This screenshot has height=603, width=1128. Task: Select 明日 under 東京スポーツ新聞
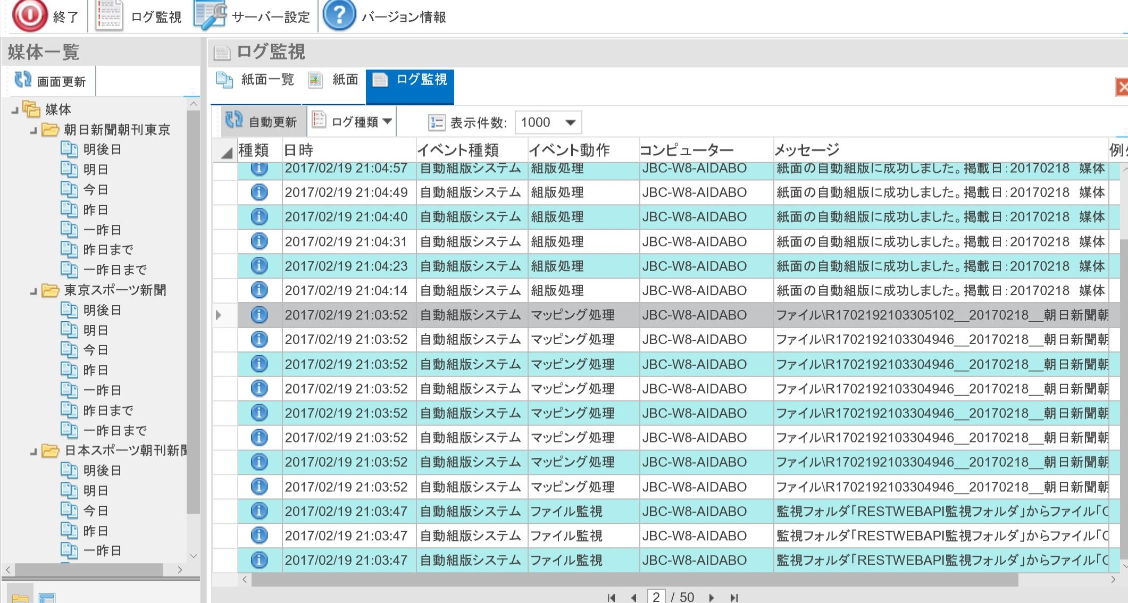(x=96, y=330)
